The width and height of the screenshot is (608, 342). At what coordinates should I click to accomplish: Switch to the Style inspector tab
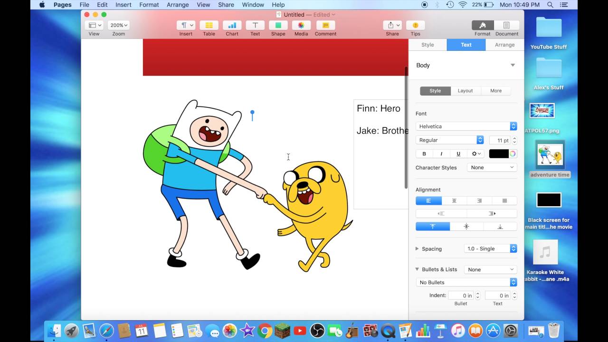(427, 45)
